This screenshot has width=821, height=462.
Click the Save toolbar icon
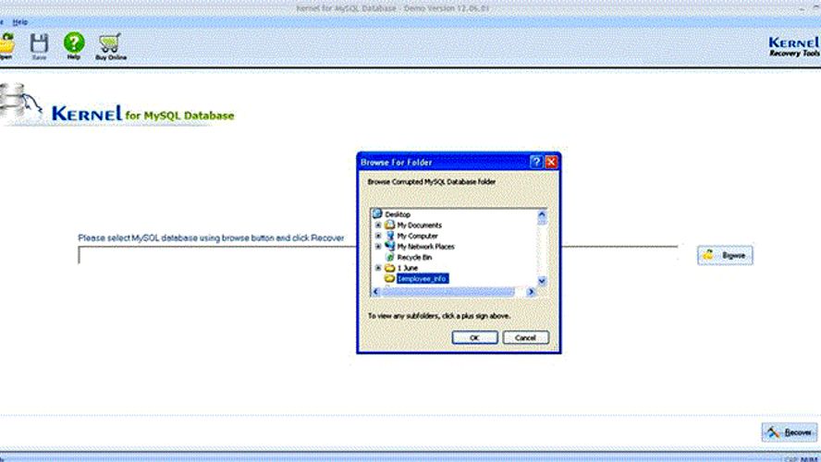click(x=39, y=46)
